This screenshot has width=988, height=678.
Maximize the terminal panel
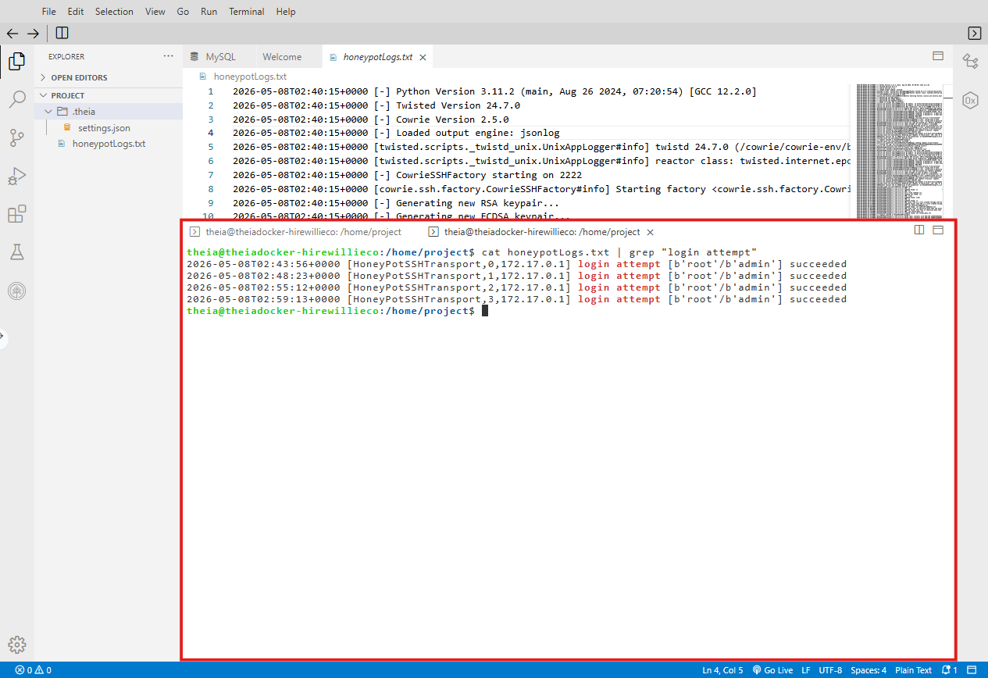click(938, 230)
